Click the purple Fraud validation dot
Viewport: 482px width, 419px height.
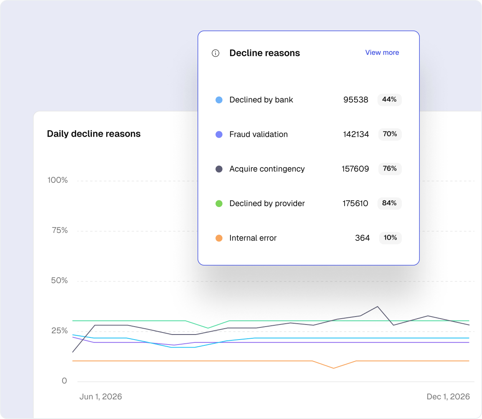(219, 135)
